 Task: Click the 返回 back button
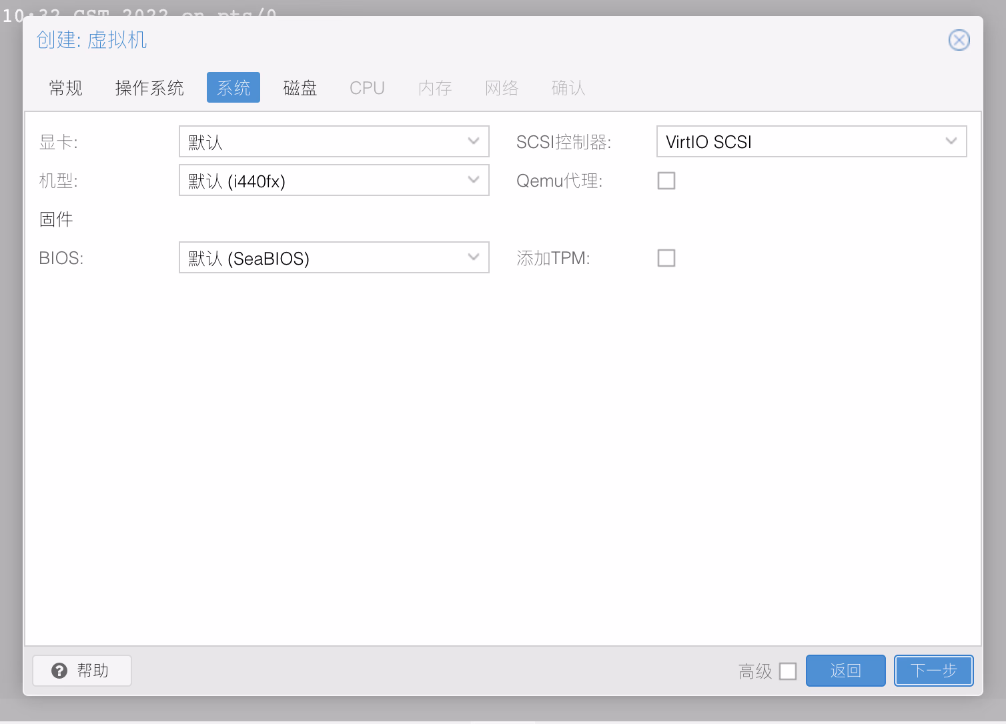845,671
